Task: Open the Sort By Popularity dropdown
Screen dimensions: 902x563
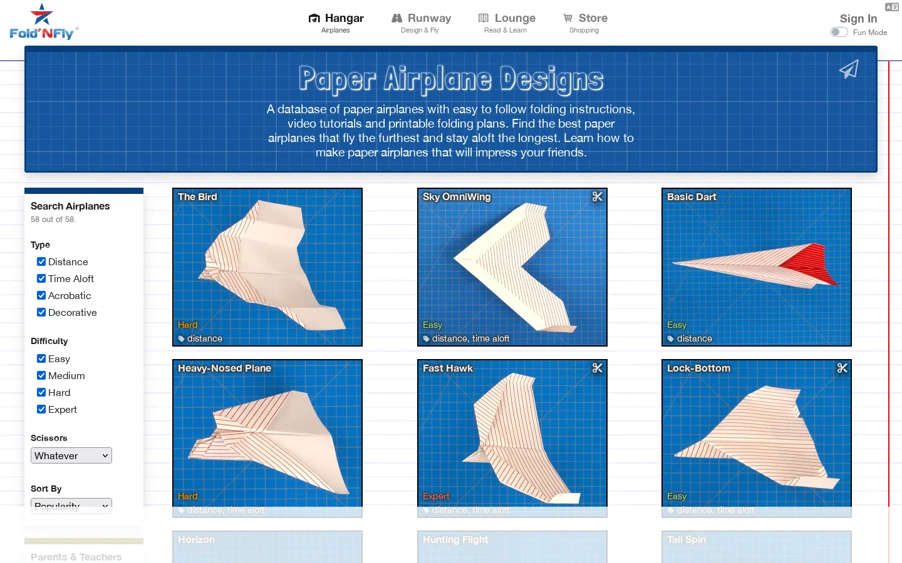Action: (71, 506)
